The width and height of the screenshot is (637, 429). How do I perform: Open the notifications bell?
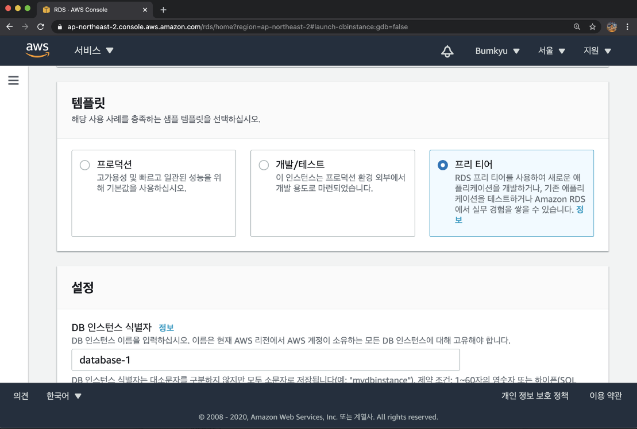click(447, 51)
